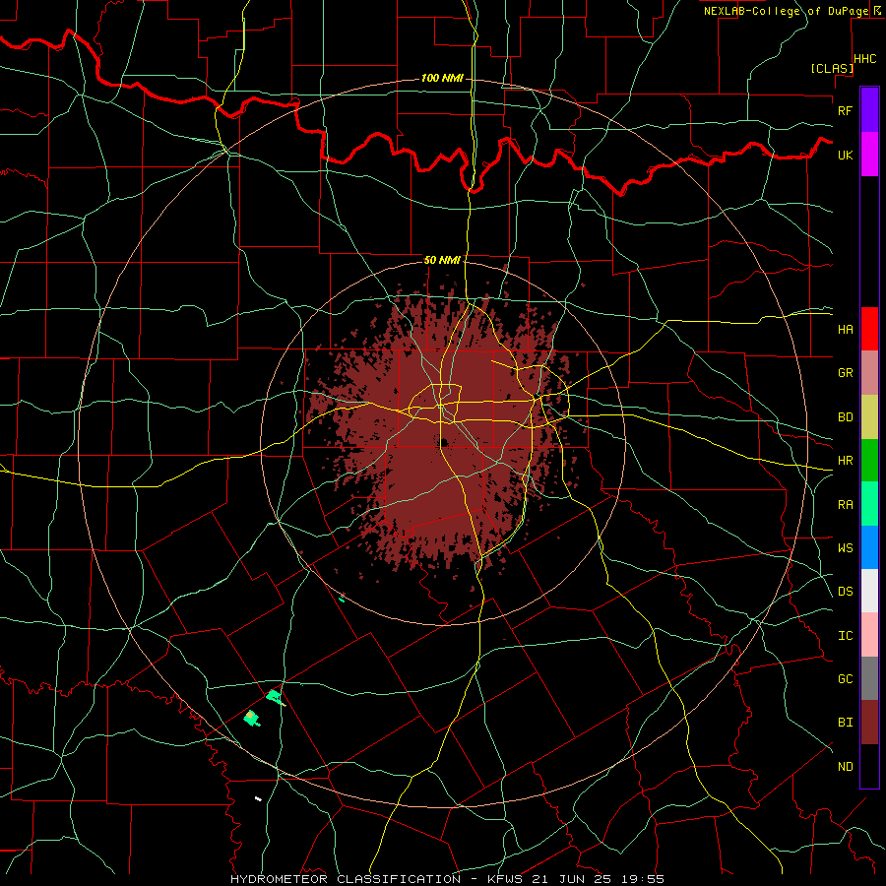Click the HHC product code text

(865, 59)
